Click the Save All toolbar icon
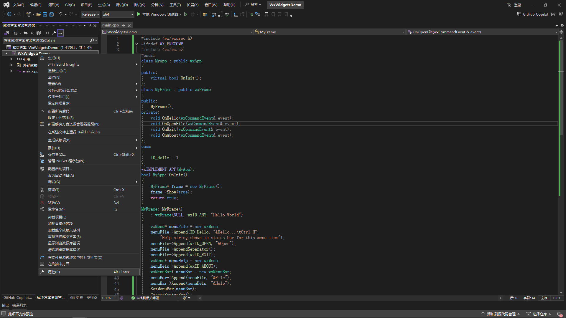 pos(52,14)
